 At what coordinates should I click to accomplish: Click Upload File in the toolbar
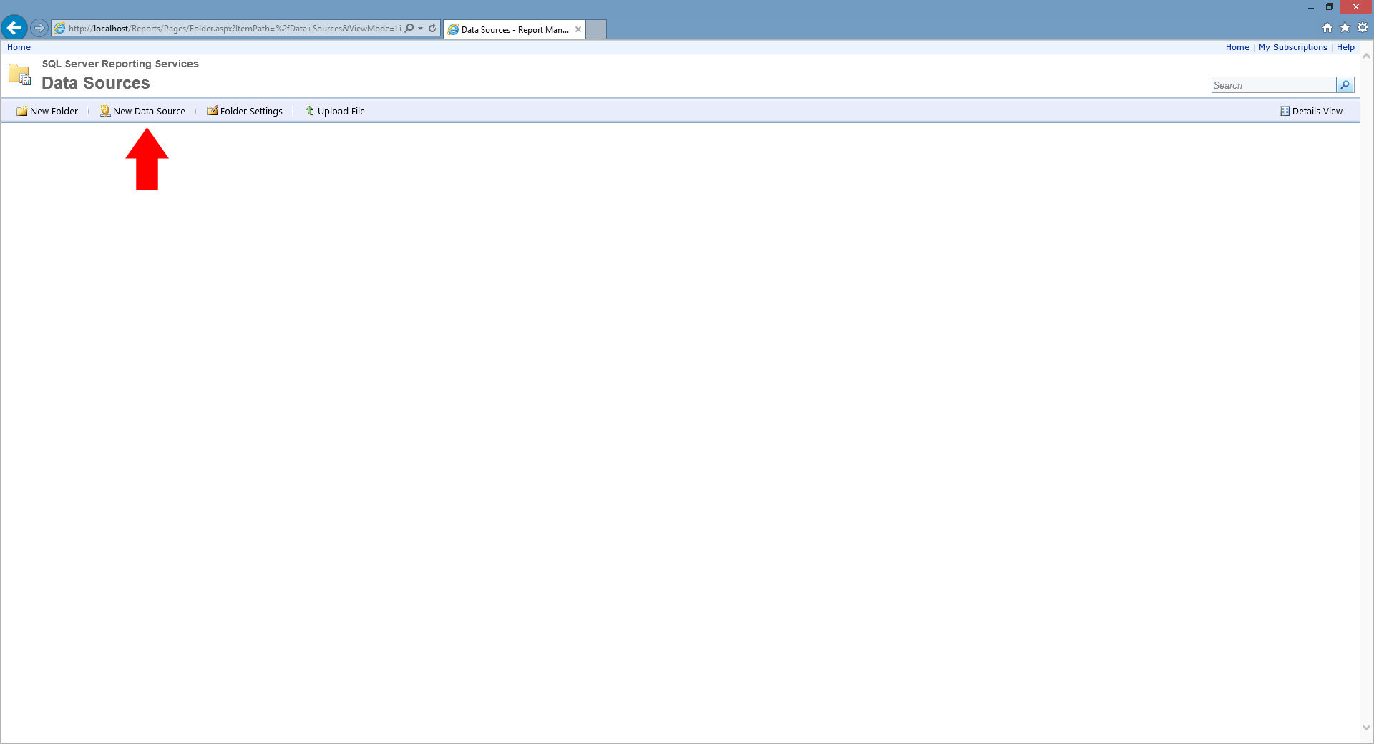pyautogui.click(x=335, y=112)
